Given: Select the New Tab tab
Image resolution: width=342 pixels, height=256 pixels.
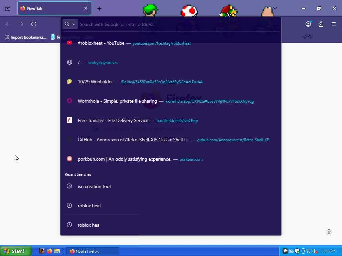Looking at the screenshot, I should coord(54,8).
